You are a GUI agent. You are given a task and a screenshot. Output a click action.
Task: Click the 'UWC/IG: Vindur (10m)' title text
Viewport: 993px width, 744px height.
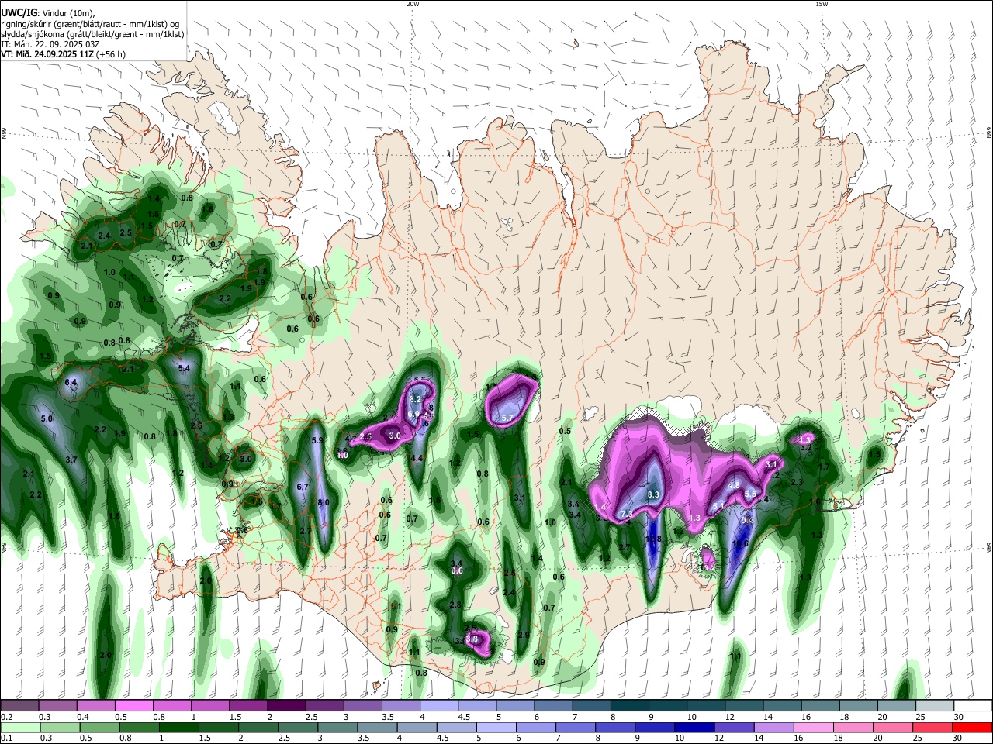47,13
